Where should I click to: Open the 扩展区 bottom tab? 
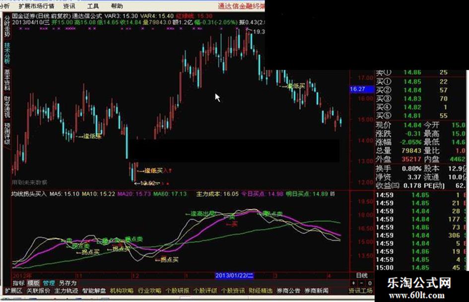coord(13,290)
